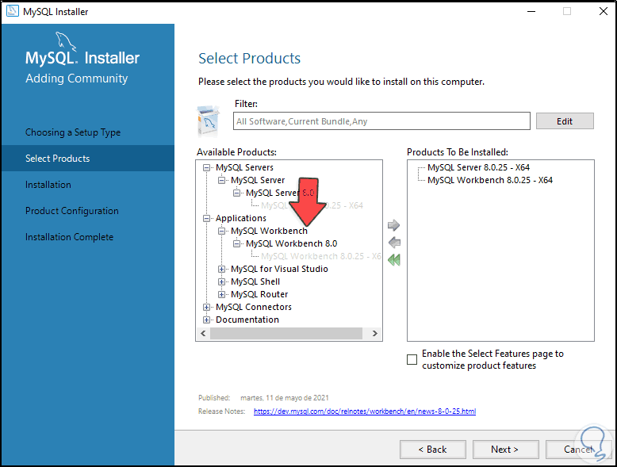This screenshot has width=617, height=467.
Task: Click the add product right arrow
Action: (x=394, y=226)
